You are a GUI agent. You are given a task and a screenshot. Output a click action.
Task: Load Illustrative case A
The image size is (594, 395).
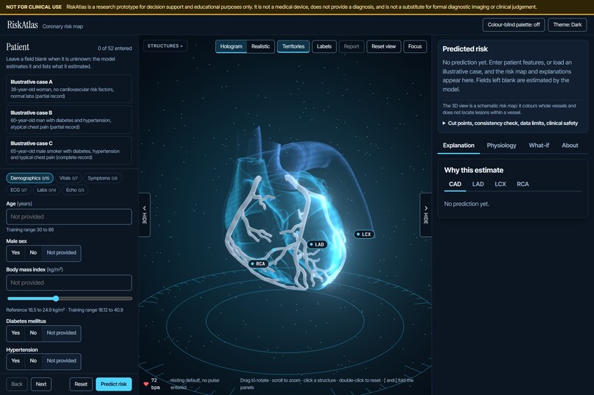(x=69, y=89)
